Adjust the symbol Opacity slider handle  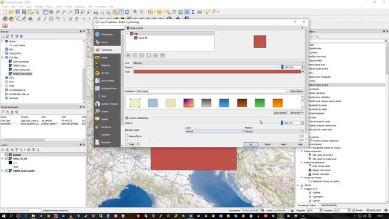point(282,67)
